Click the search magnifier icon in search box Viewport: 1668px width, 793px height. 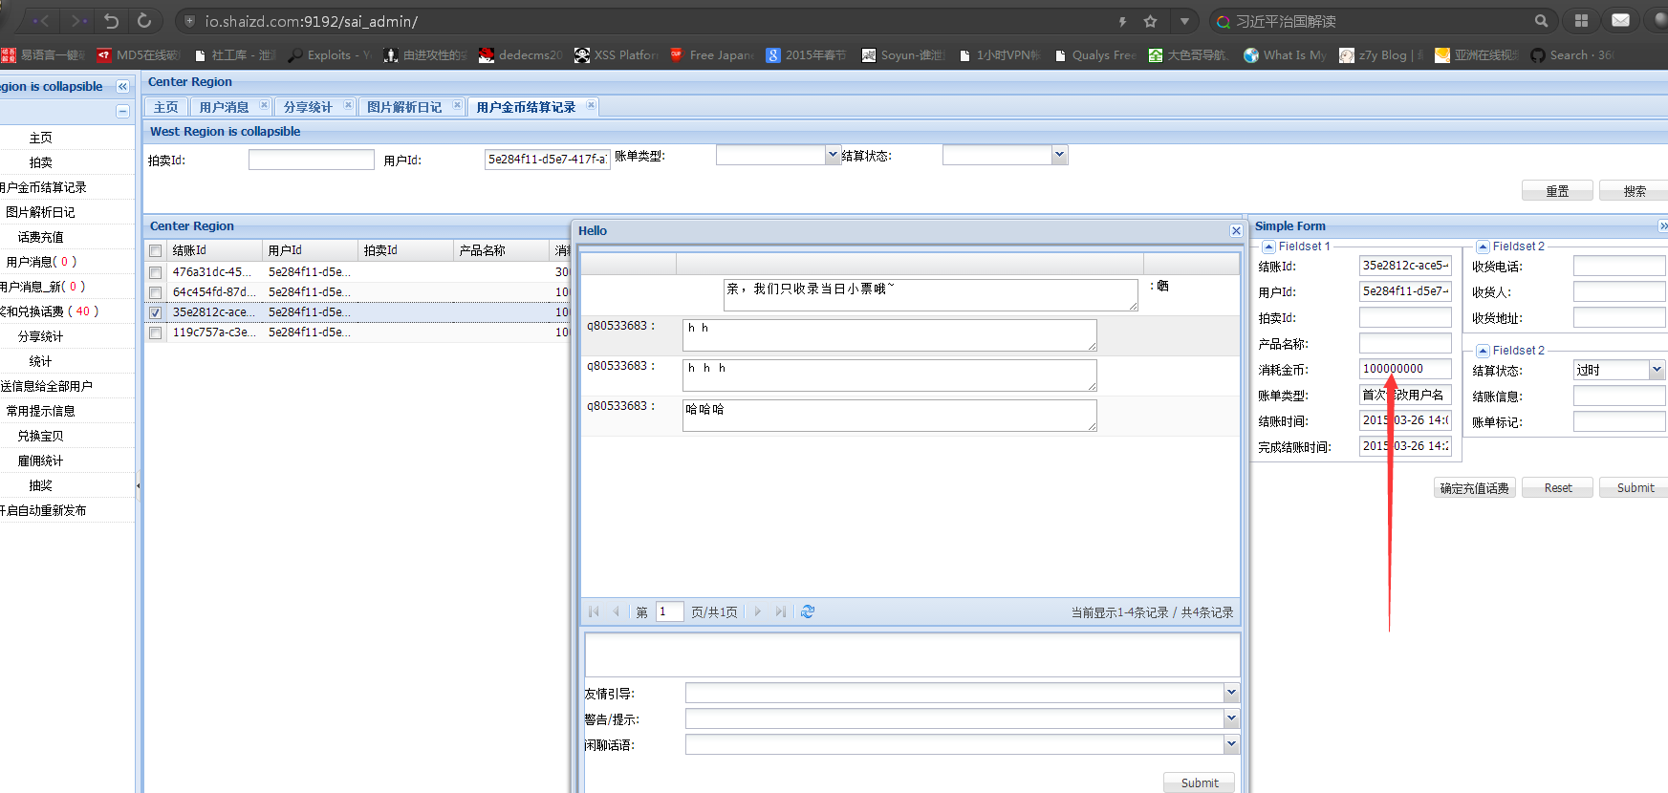coord(1541,21)
